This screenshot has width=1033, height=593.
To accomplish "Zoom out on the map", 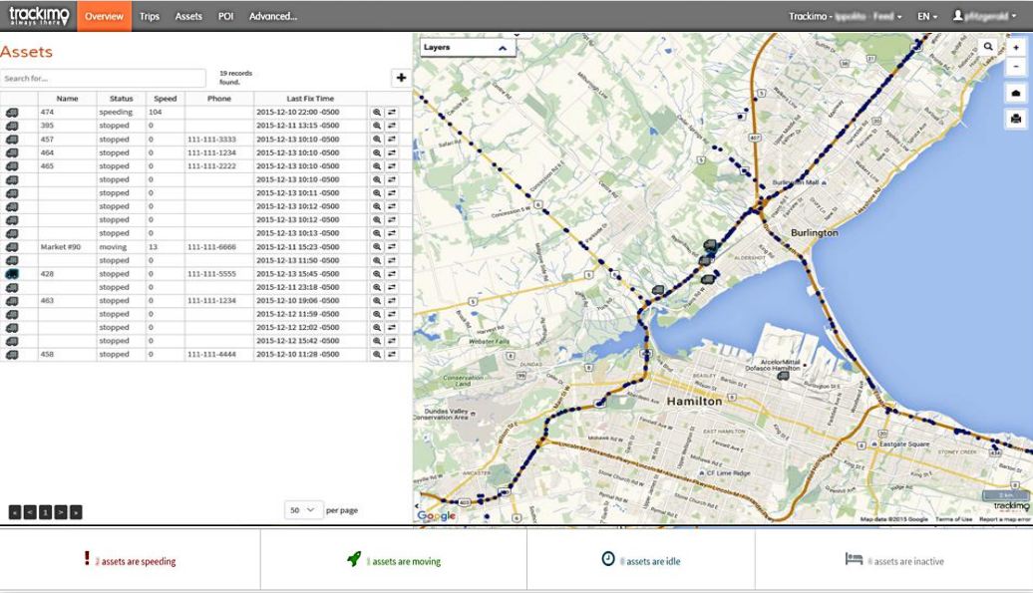I will (x=1016, y=67).
